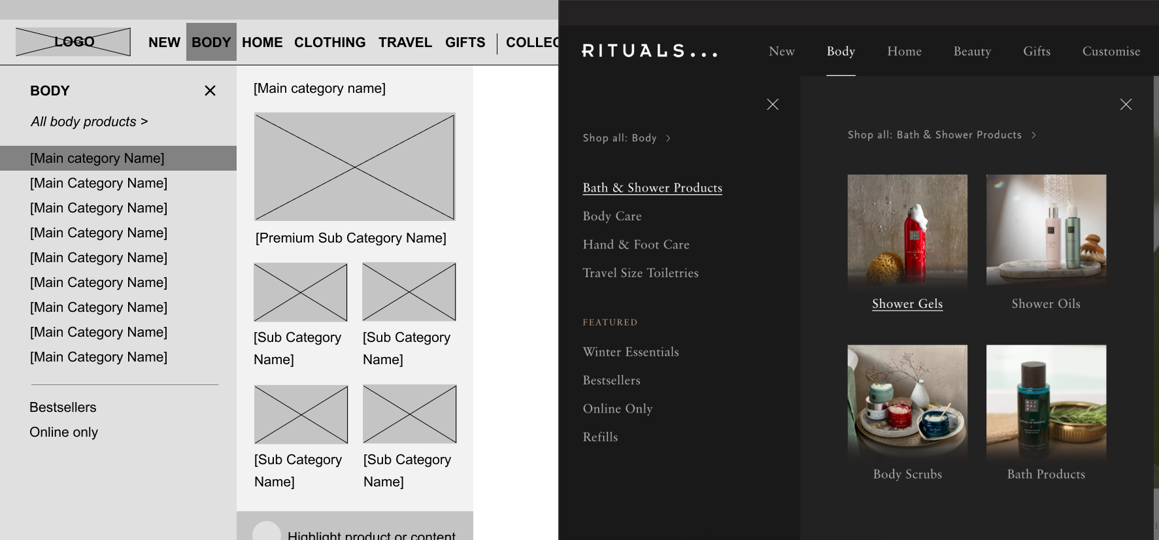
Task: Click the wireframe LOGO placeholder
Action: [x=73, y=42]
